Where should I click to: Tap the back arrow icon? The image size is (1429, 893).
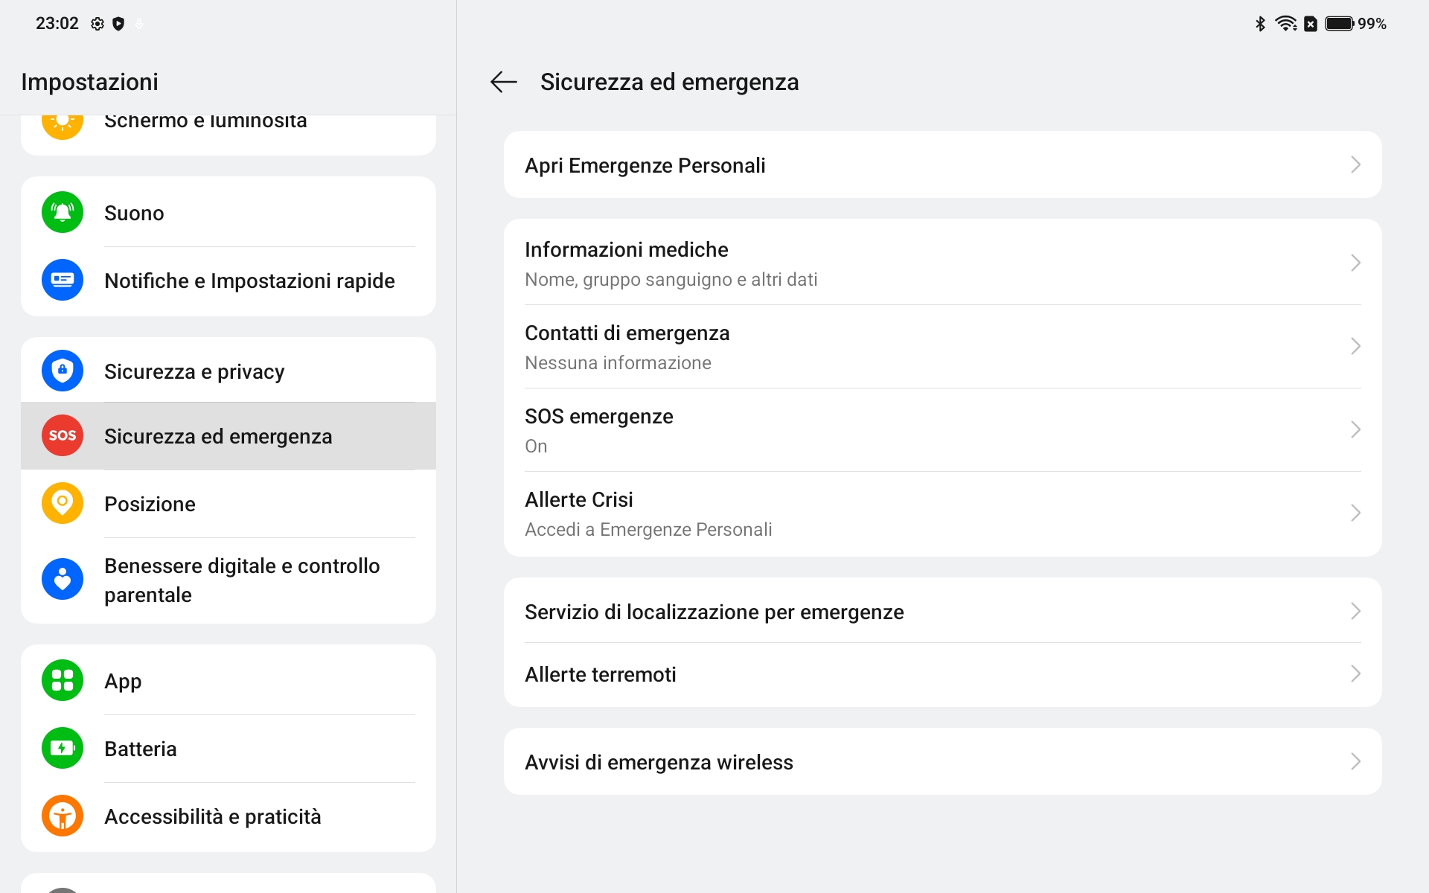pyautogui.click(x=504, y=82)
